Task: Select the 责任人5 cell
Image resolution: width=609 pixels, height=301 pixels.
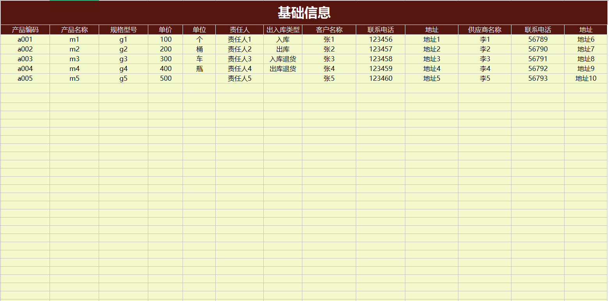Action: [x=240, y=78]
